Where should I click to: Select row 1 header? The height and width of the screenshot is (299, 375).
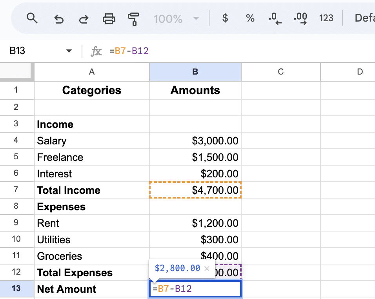click(16, 90)
